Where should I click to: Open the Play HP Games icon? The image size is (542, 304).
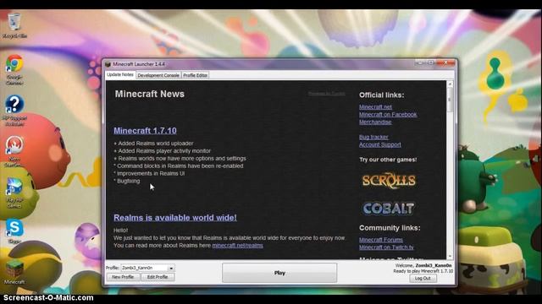[14, 193]
